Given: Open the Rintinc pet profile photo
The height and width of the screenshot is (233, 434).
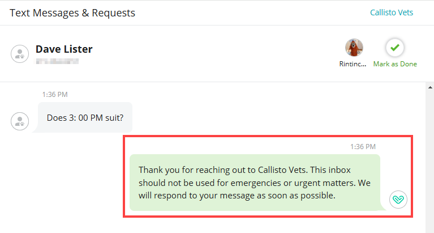Looking at the screenshot, I should 354,47.
